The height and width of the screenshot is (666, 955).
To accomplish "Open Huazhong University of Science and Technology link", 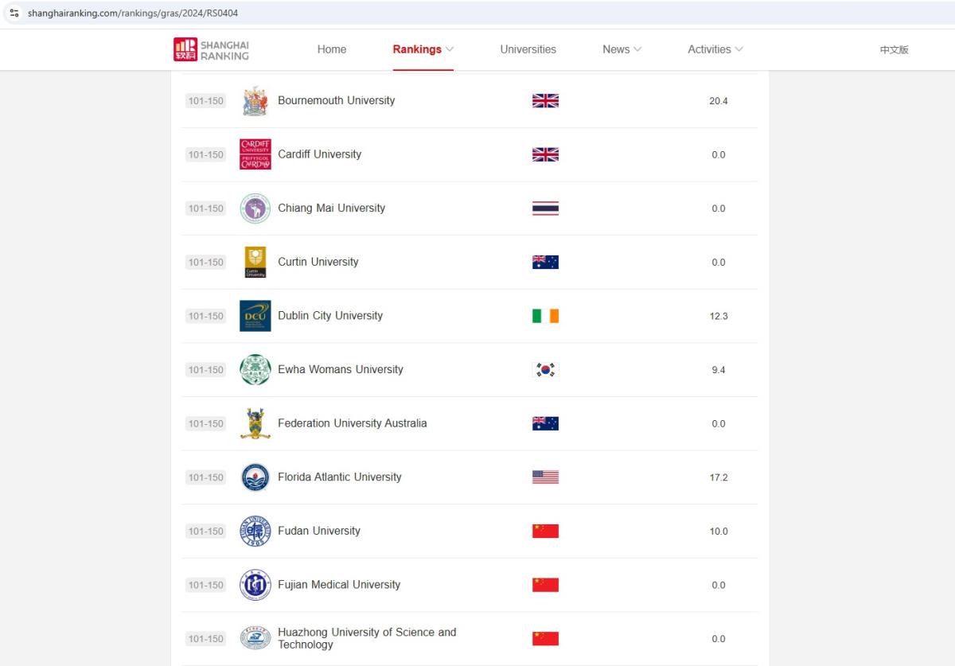I will (x=367, y=638).
